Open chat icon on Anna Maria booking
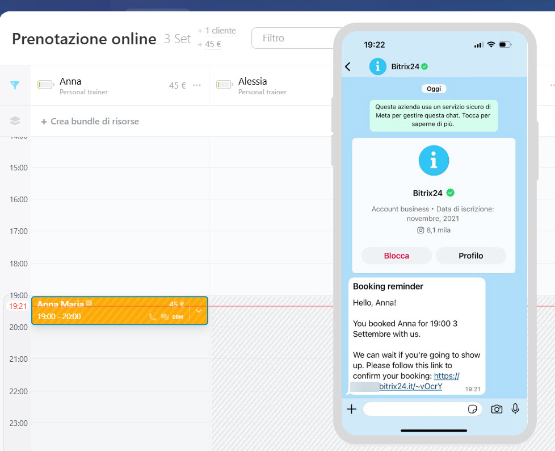The width and height of the screenshot is (555, 451). pos(165,317)
